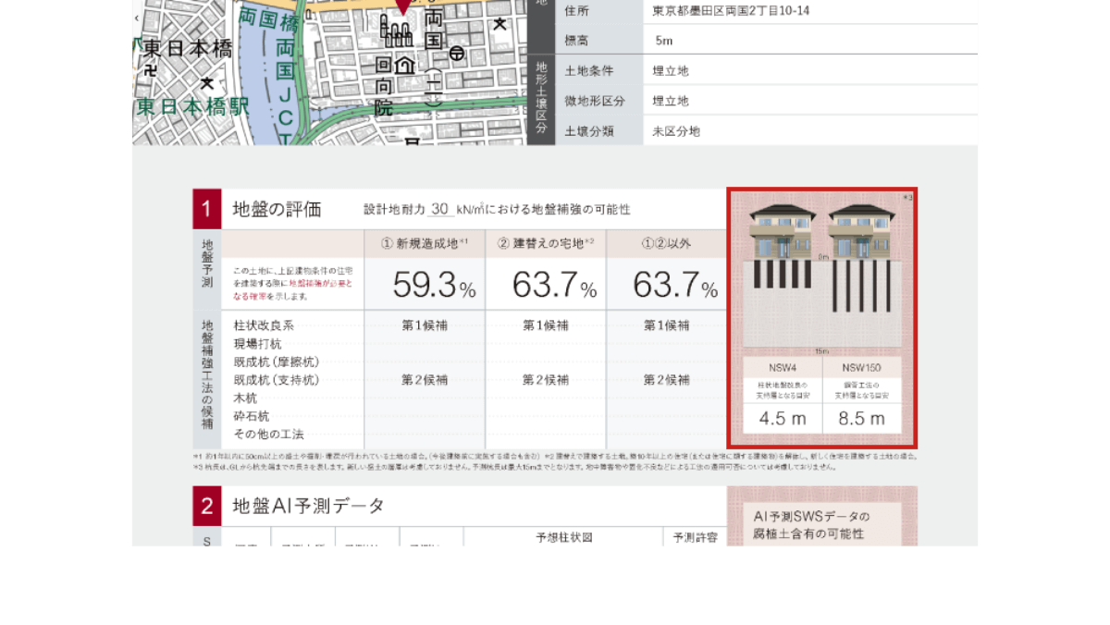
Task: Click the 予想柱状図 column header
Action: [563, 536]
